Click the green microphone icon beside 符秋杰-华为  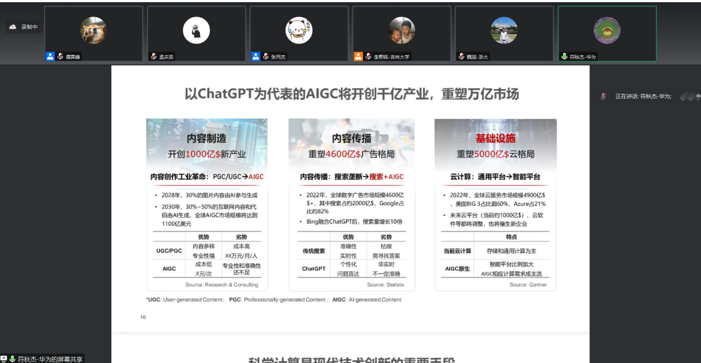point(564,56)
